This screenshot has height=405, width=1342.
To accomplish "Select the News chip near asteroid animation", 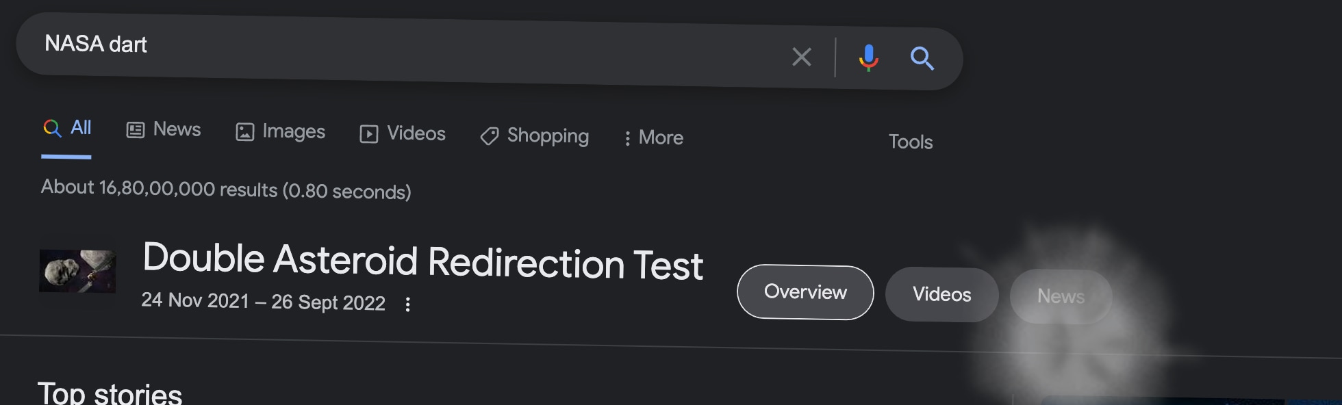I will (x=1061, y=296).
